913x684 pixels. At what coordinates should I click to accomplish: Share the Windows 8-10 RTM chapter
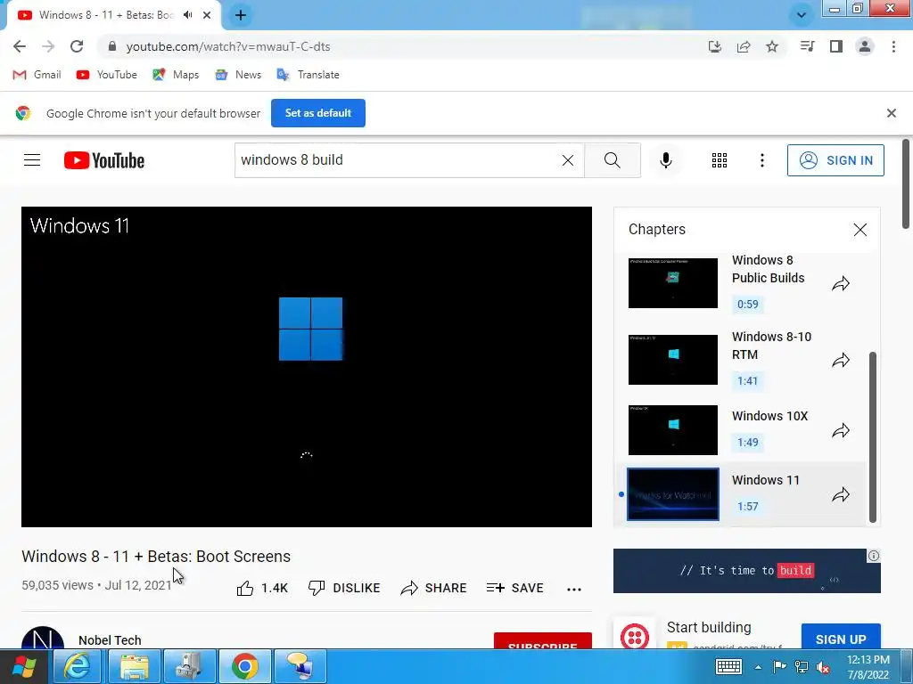[x=841, y=360]
